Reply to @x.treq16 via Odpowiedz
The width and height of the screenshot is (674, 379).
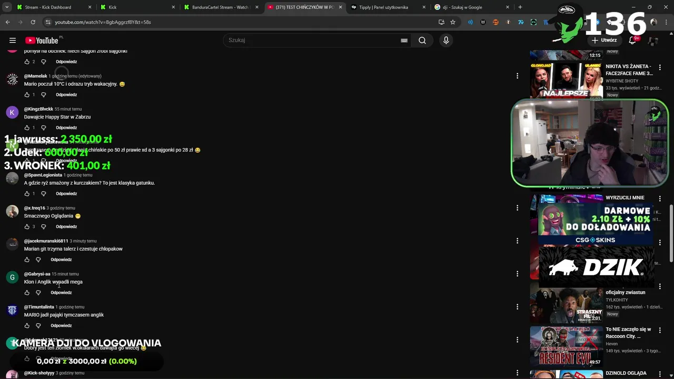tap(66, 227)
